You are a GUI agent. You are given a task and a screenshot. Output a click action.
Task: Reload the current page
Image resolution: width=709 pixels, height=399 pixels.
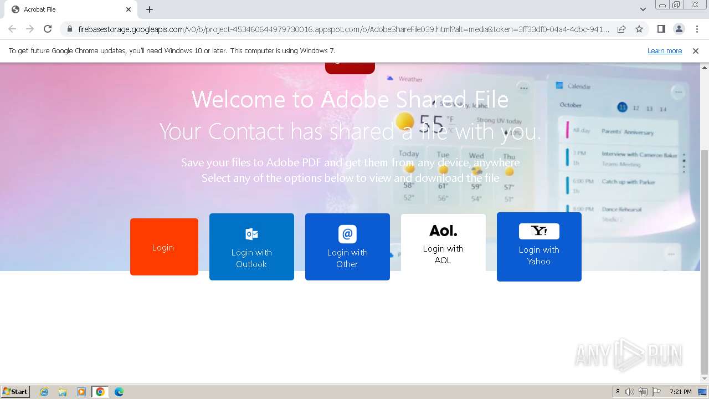[48, 29]
